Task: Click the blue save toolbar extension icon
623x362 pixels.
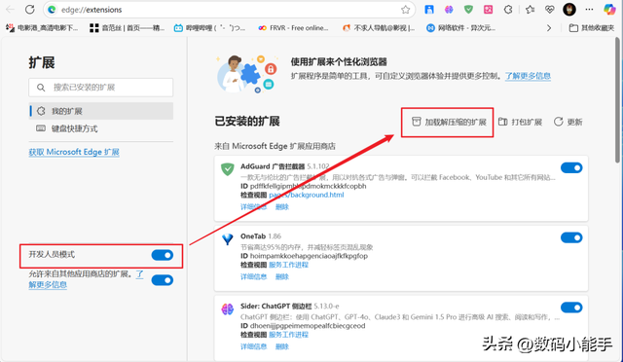Action: [429, 10]
